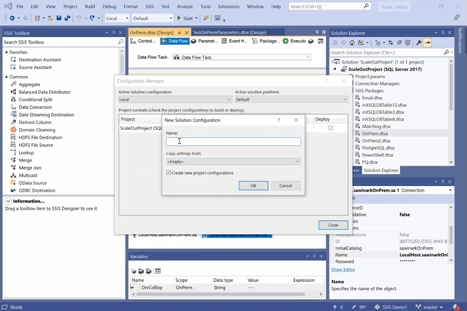
Task: Click the designer settings gear icon
Action: pos(324,32)
